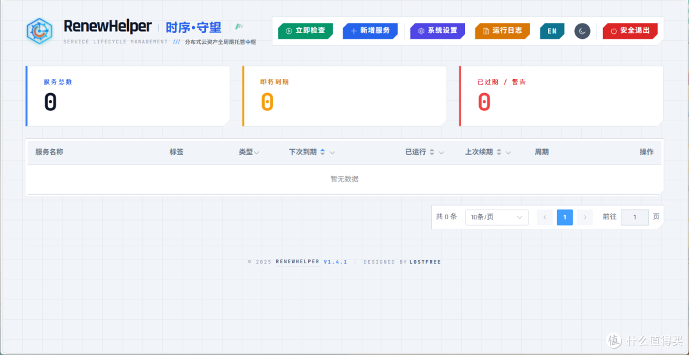The height and width of the screenshot is (355, 689).
Task: Click the V1.4.1 version link
Action: [336, 262]
